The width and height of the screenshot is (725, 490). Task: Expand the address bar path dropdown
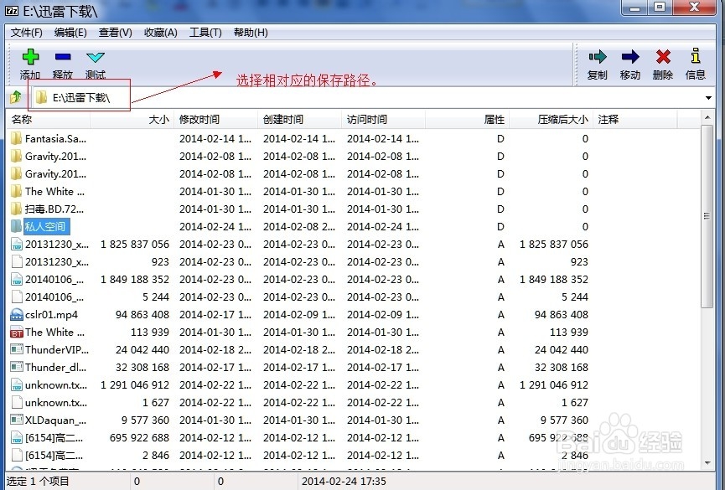point(708,97)
